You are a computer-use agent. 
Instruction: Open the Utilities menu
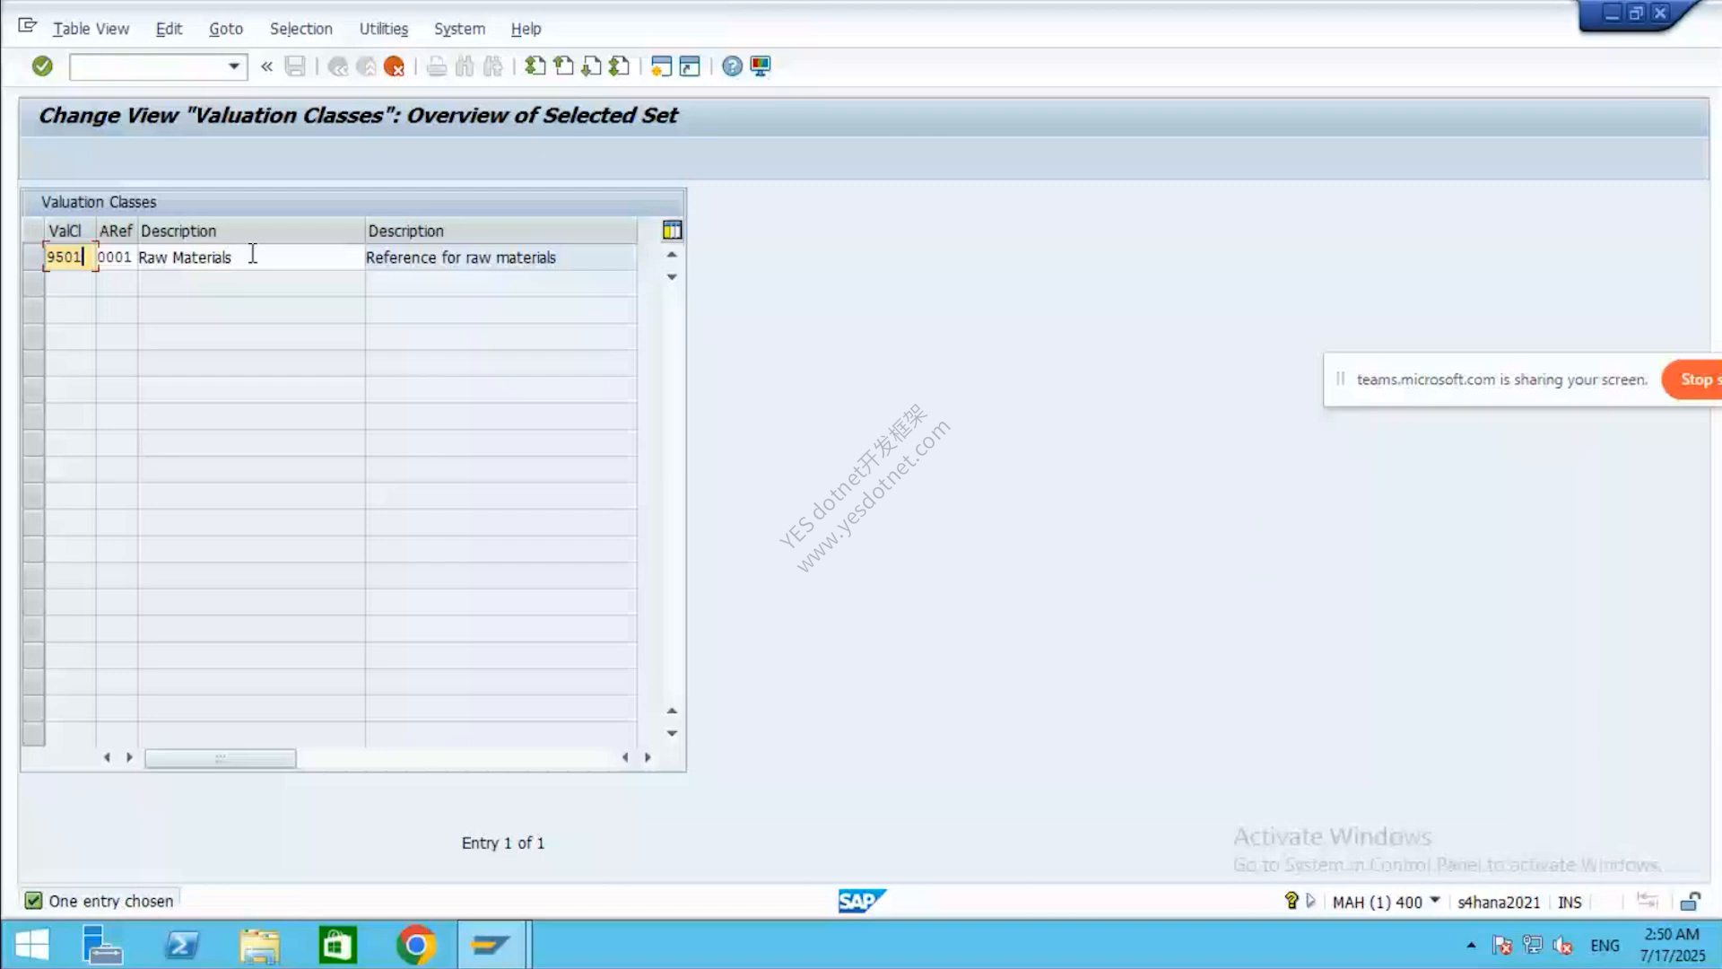tap(383, 29)
